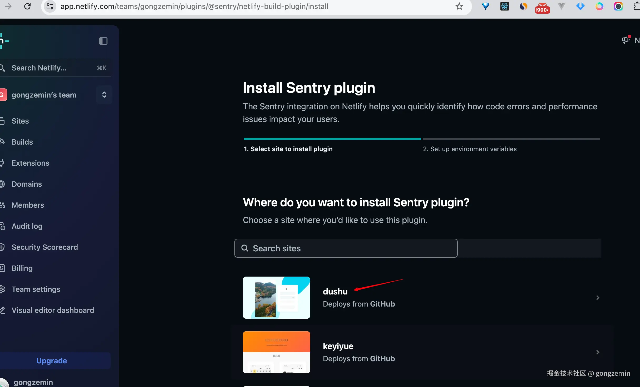Open announcements megaphone icon
This screenshot has height=387, width=640.
626,40
